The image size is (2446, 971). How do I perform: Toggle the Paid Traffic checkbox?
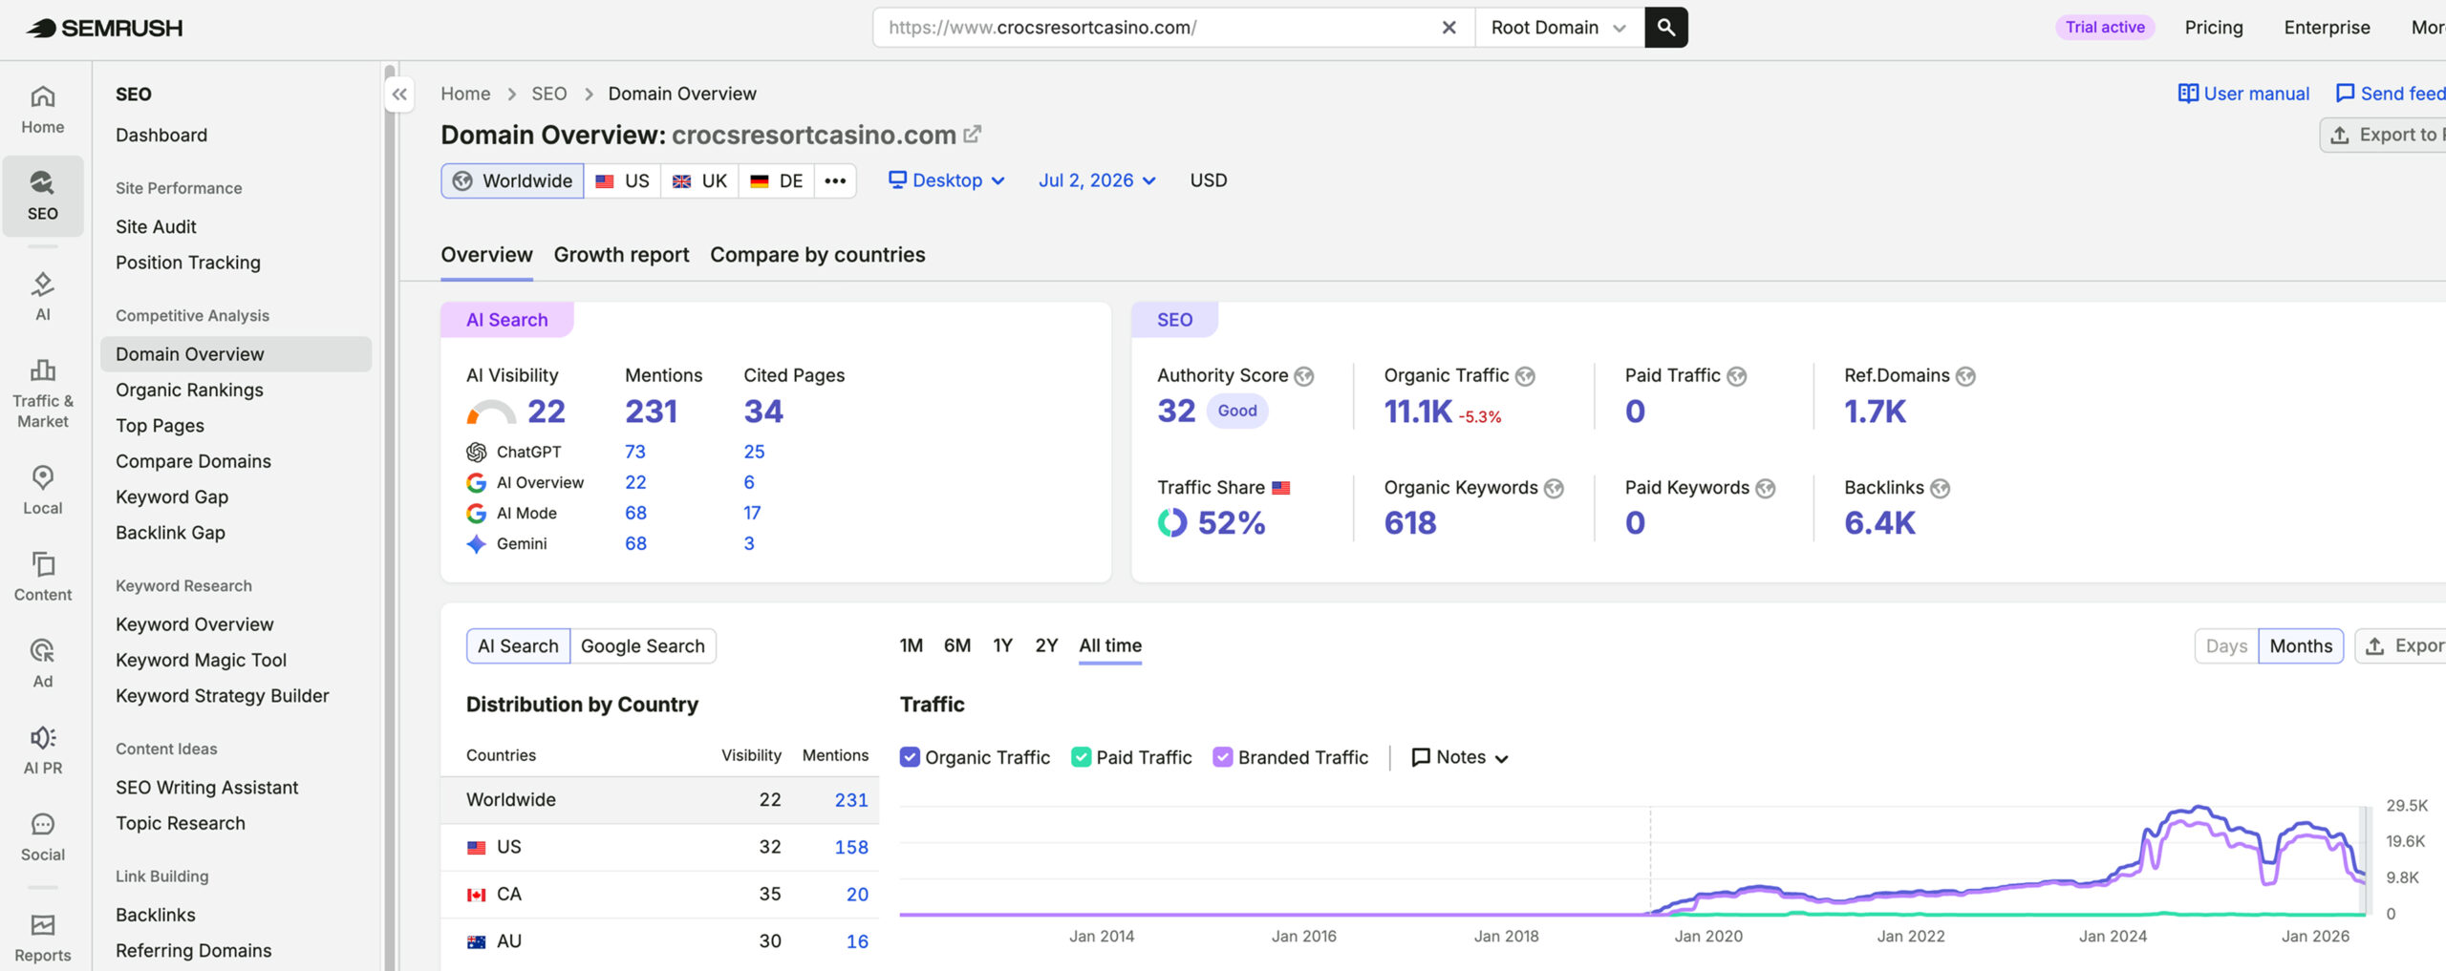click(x=1081, y=757)
